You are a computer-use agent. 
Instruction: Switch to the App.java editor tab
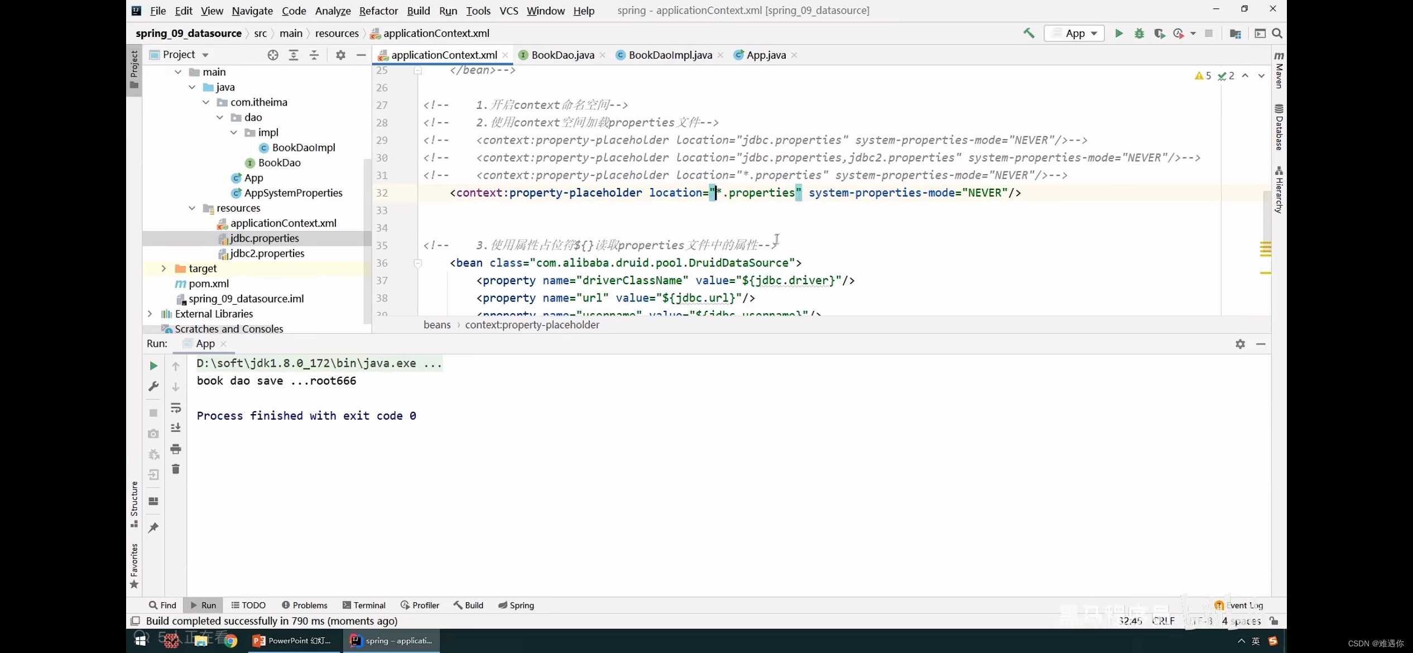[766, 55]
